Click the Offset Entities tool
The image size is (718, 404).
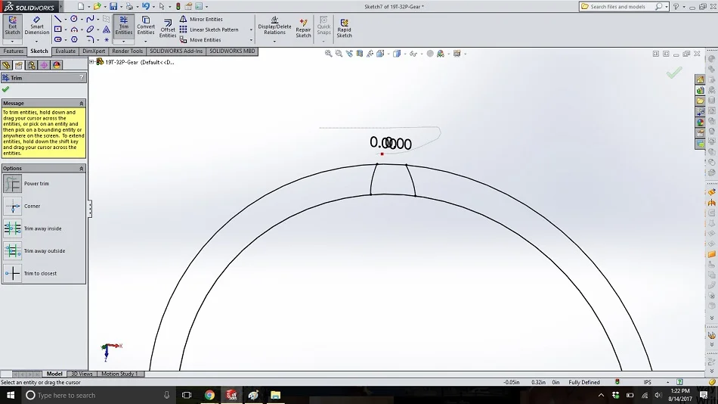pyautogui.click(x=168, y=29)
